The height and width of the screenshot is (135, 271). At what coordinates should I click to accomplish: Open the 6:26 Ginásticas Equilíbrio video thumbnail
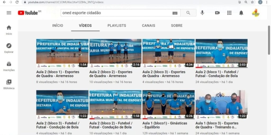[168, 105]
